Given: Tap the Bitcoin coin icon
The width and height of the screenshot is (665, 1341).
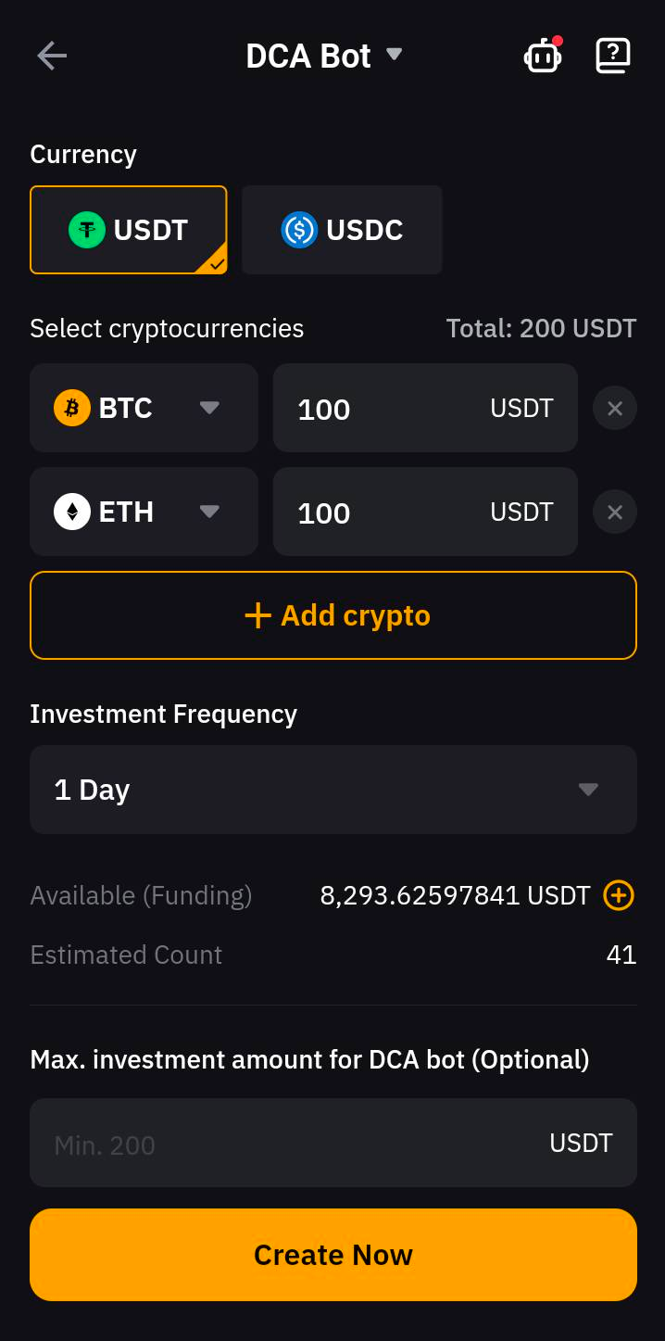Looking at the screenshot, I should (x=72, y=408).
